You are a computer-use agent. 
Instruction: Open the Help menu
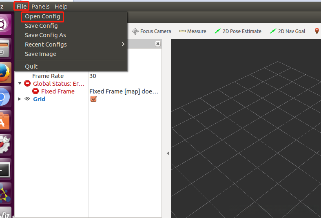(x=61, y=7)
